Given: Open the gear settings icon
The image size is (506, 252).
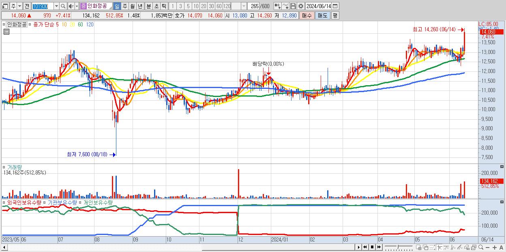Looking at the screenshot, I should pos(300,6).
